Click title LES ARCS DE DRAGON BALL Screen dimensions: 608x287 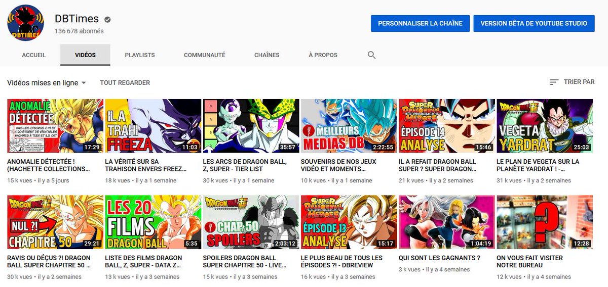[x=245, y=165]
